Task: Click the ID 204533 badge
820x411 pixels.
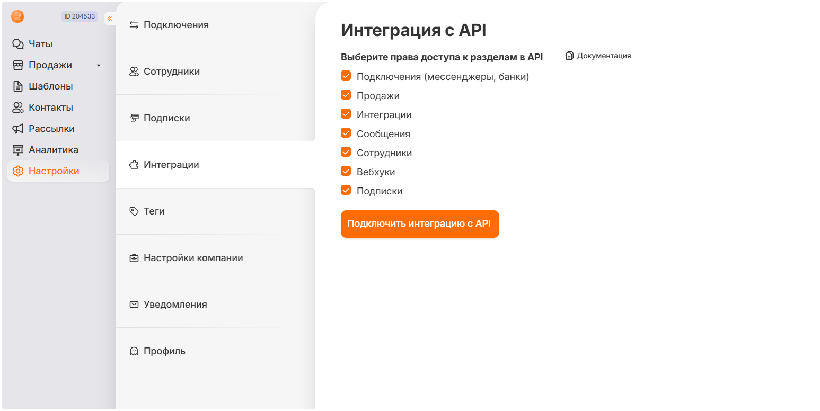Action: pos(80,16)
